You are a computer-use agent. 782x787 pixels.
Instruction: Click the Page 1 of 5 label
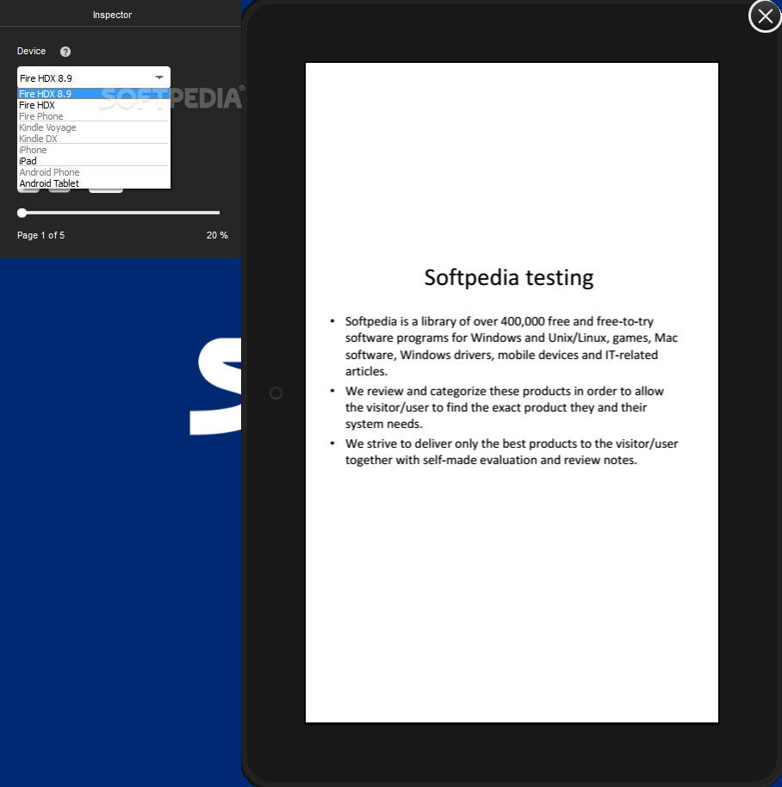click(41, 235)
